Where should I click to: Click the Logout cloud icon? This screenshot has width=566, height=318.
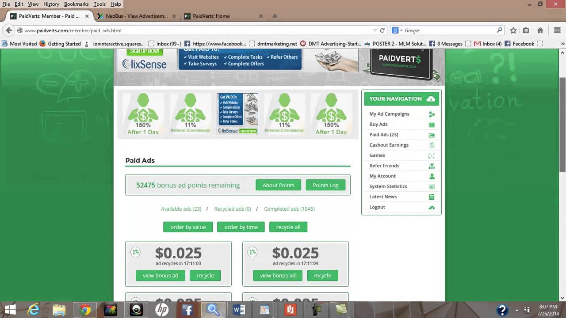432,207
